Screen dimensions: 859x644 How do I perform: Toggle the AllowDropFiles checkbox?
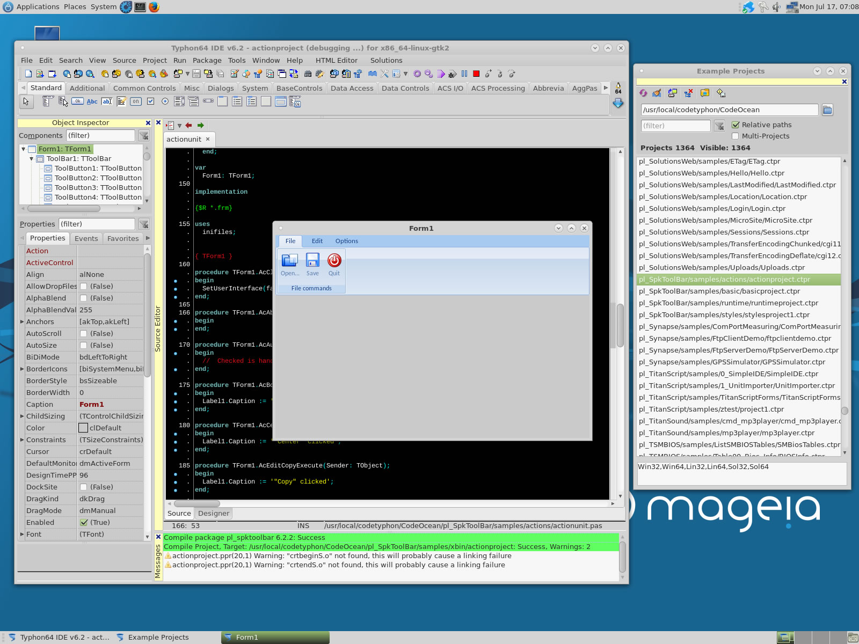[x=84, y=287]
